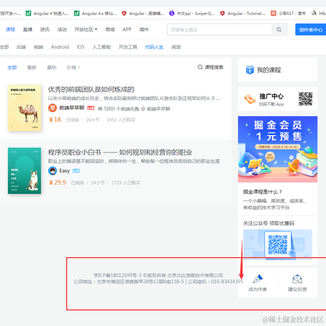Screen dimensions: 326x326
Task: Click the 推广中心 QR code
Action: (x=305, y=99)
